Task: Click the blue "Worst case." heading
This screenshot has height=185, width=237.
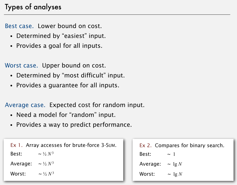Action: coord(21,66)
